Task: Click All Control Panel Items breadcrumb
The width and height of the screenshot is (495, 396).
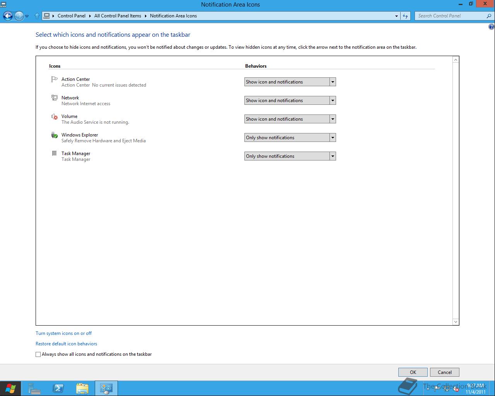Action: [x=118, y=16]
